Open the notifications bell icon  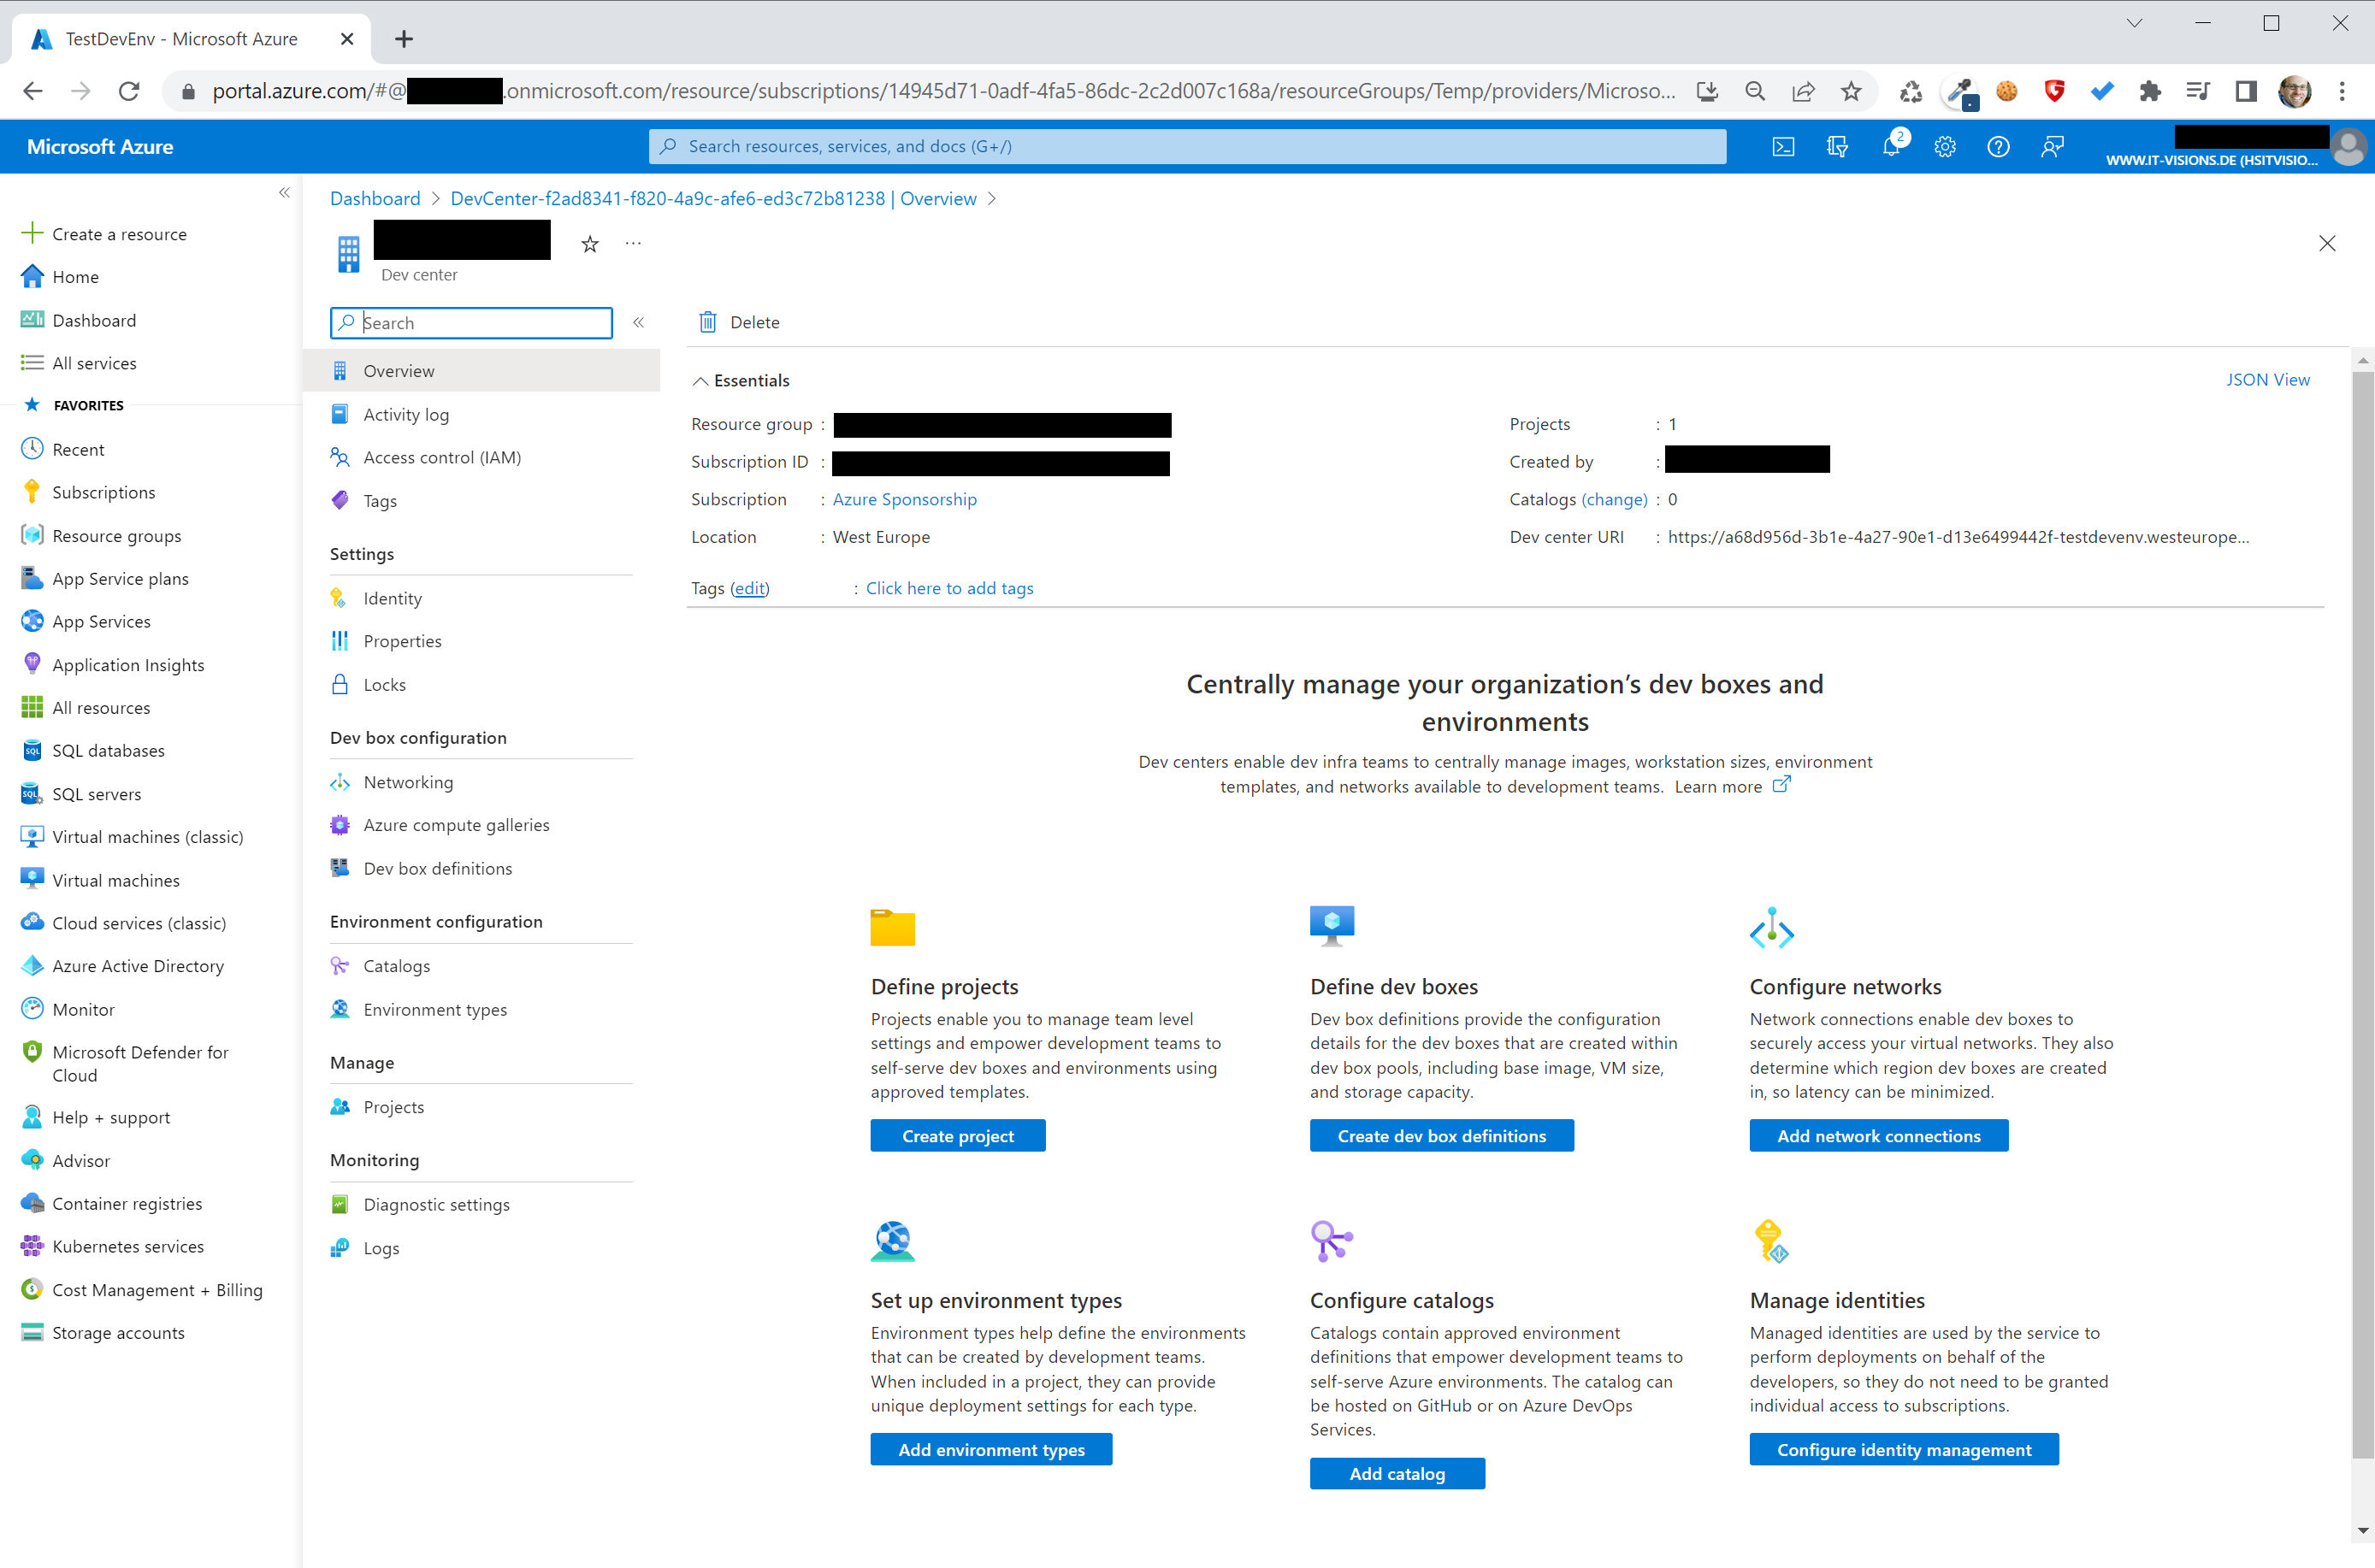[1890, 147]
